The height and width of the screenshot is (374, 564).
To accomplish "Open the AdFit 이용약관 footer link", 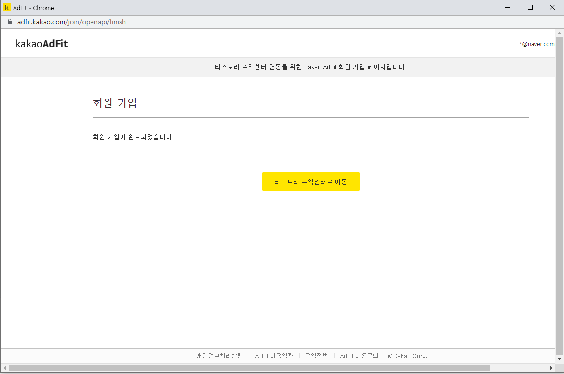I will coord(274,356).
